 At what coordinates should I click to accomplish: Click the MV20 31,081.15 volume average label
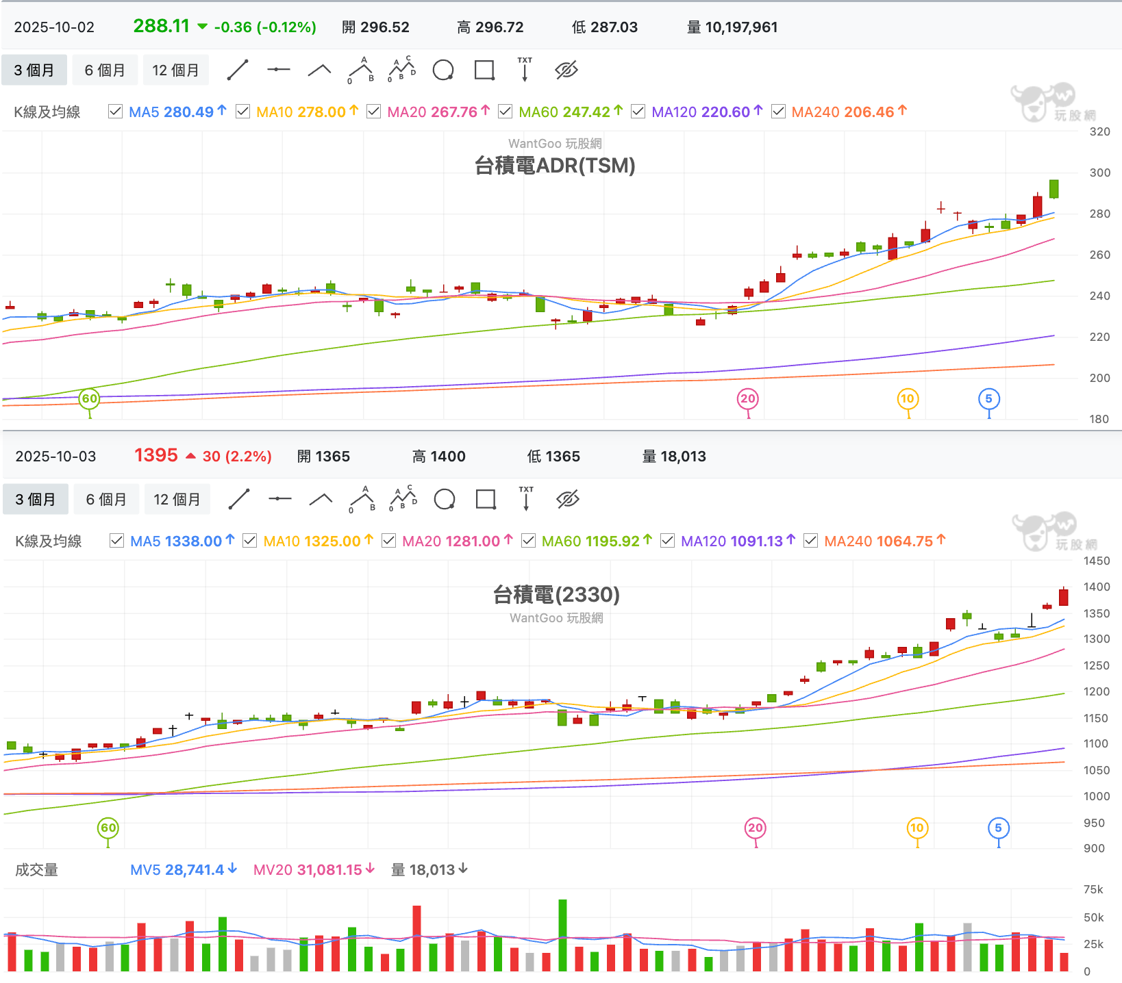[x=314, y=869]
